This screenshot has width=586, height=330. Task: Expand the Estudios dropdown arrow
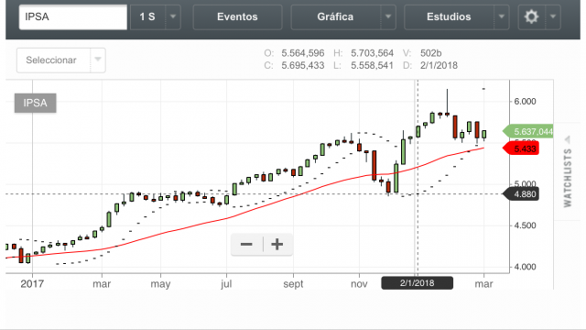click(502, 16)
